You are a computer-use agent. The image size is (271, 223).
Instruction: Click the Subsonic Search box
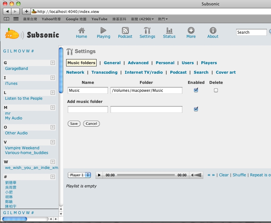pyautogui.click(x=251, y=32)
